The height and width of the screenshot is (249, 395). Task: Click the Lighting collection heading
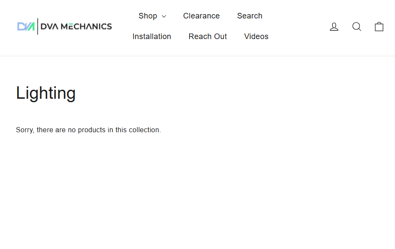46,93
